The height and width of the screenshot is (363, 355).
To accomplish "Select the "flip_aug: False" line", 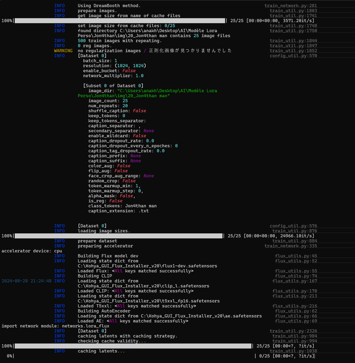I will pyautogui.click(x=108, y=171).
